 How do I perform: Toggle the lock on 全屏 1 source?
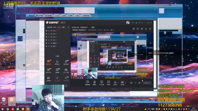(x=49, y=46)
